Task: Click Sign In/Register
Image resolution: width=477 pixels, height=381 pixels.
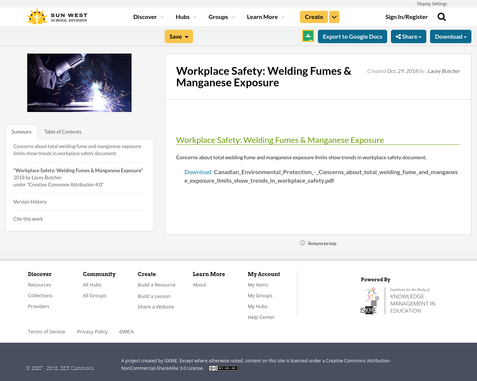Action: point(406,16)
